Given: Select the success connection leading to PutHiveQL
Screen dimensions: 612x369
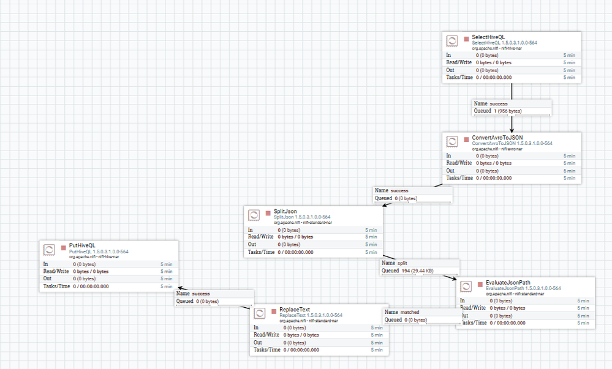Looking at the screenshot, I should pos(214,297).
